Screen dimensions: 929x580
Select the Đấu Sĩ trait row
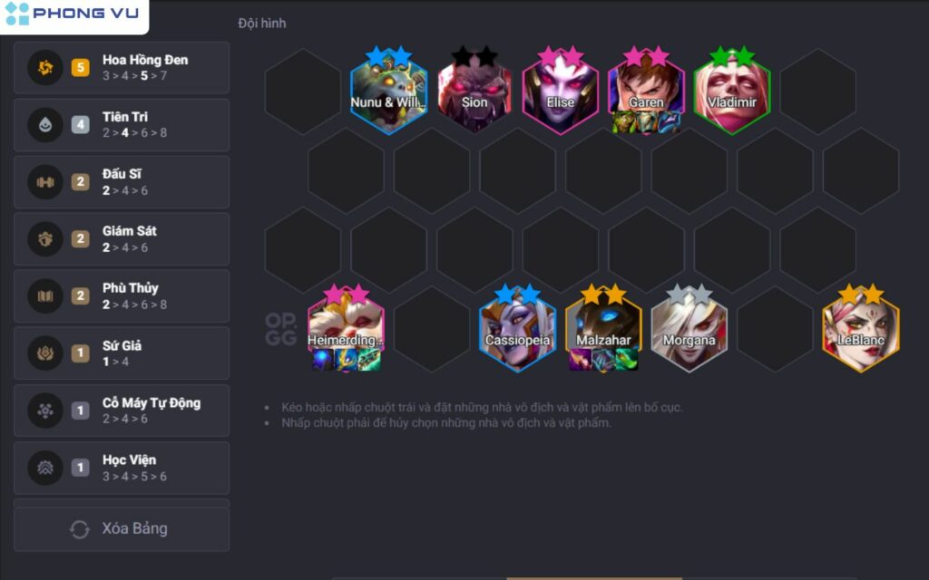point(122,181)
